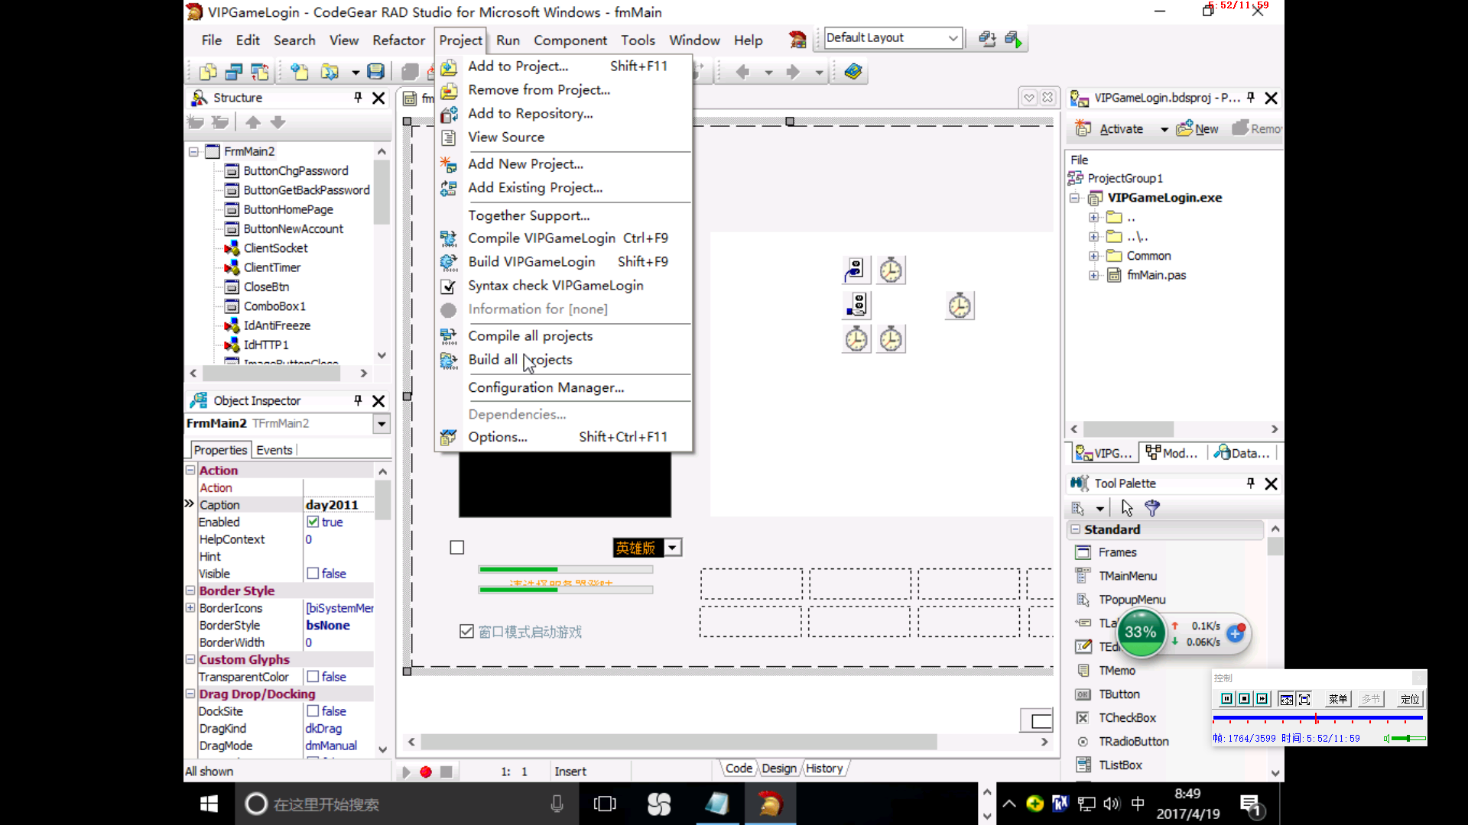Click the Save desktop layout icon
Image resolution: width=1468 pixels, height=825 pixels.
click(987, 39)
